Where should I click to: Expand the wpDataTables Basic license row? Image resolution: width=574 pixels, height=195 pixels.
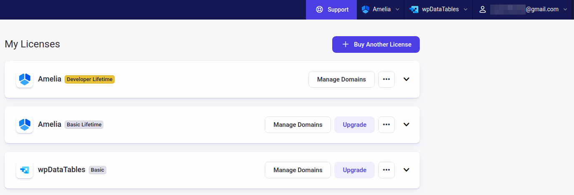pyautogui.click(x=406, y=170)
